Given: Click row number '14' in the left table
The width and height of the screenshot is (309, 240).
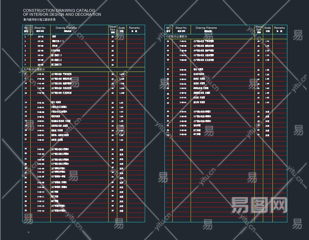Looking at the screenshot, I should (26, 107).
